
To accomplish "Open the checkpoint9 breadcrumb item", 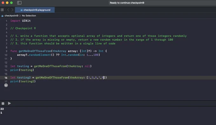I will coord(11,16).
